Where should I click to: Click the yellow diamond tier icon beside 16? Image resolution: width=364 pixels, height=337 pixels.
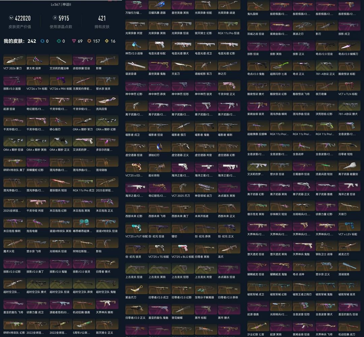107,41
